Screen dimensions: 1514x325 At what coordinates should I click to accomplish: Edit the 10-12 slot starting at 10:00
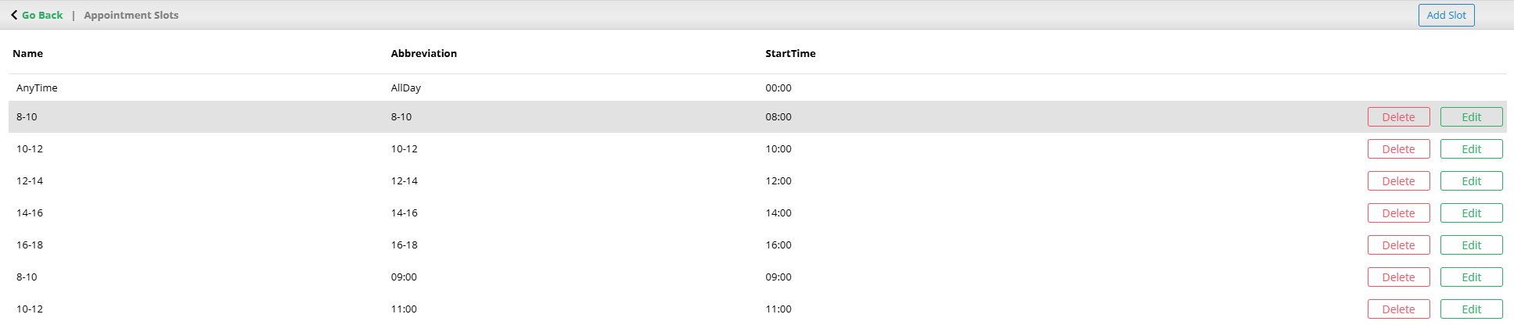pyautogui.click(x=1471, y=149)
